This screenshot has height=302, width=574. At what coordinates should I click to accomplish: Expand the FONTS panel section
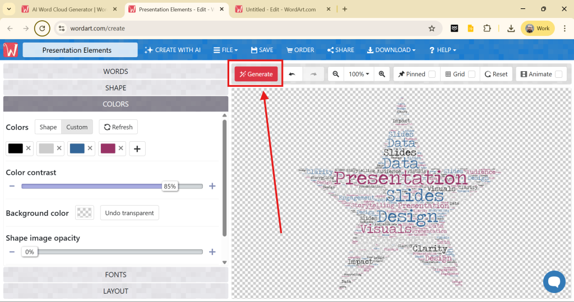click(115, 275)
